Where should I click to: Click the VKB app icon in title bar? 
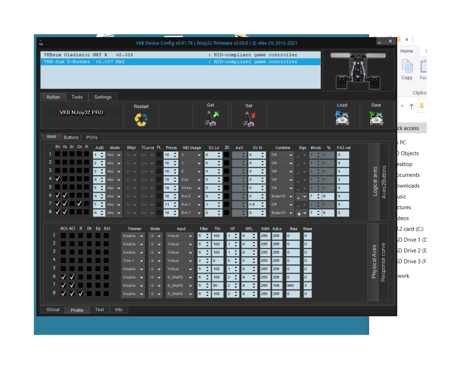(41, 43)
